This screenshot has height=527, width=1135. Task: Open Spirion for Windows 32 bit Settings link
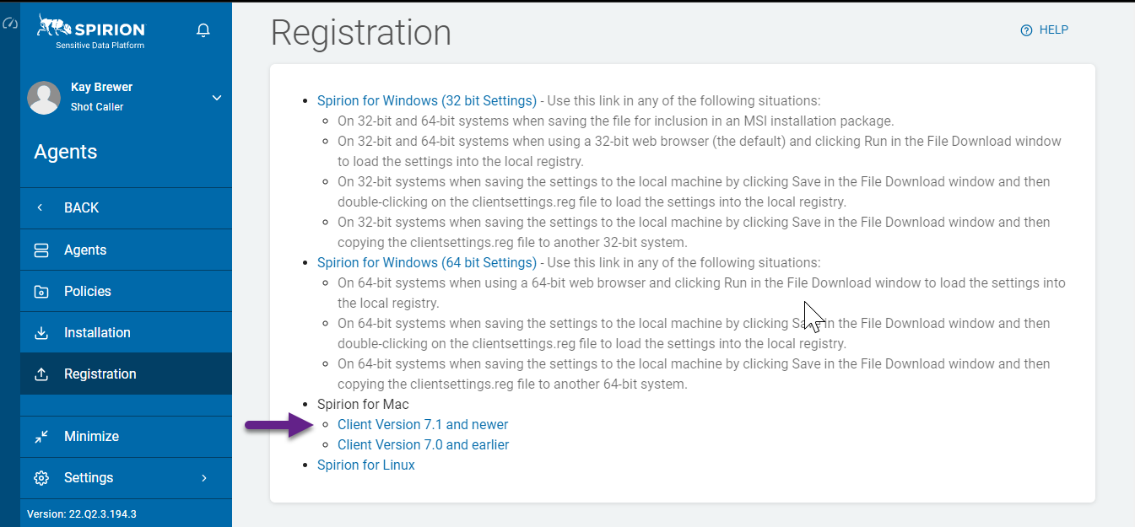tap(426, 101)
